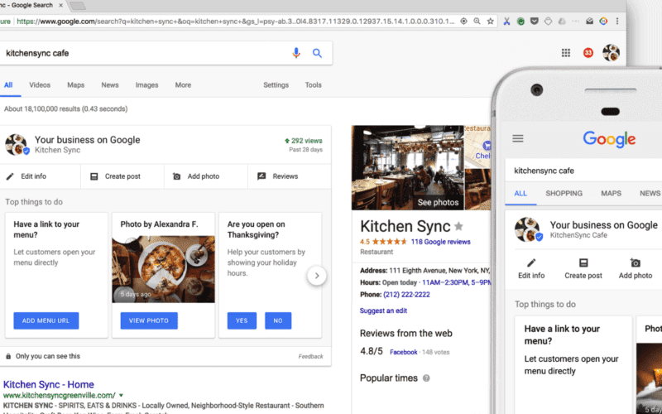Screen dimensions: 662x414
Task: Expand the dropdown arrow beside kitchensyncgreenville.com URL
Action: (122, 396)
